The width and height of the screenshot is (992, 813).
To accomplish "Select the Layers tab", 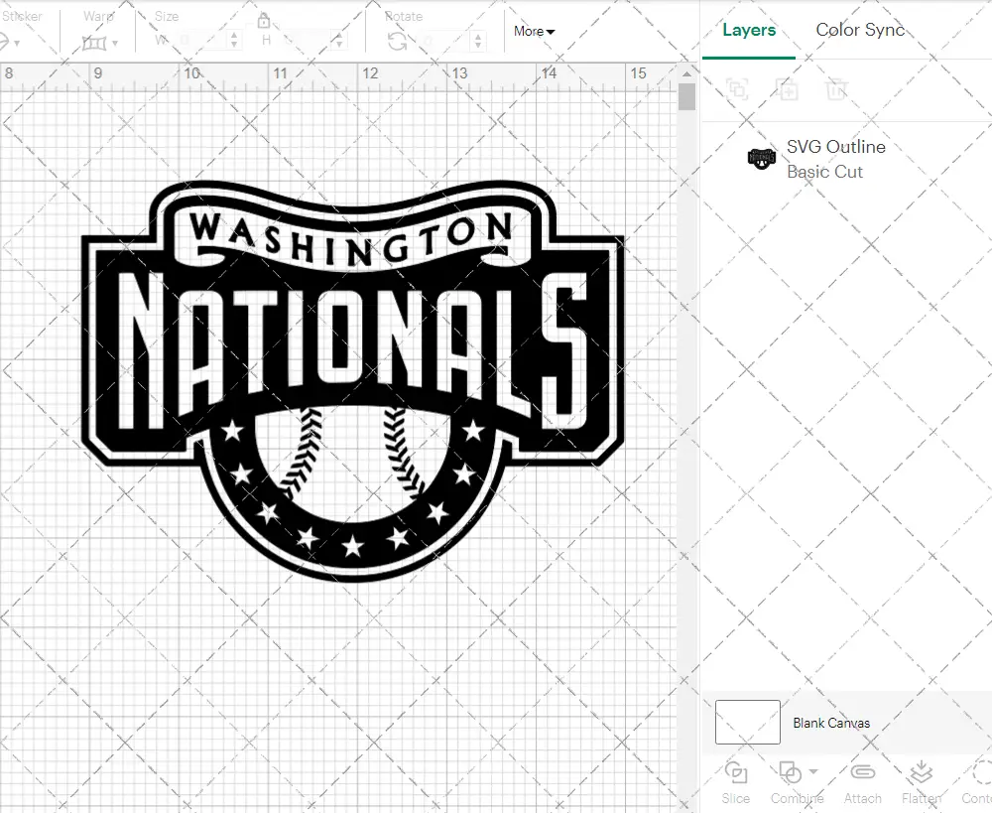I will [749, 30].
